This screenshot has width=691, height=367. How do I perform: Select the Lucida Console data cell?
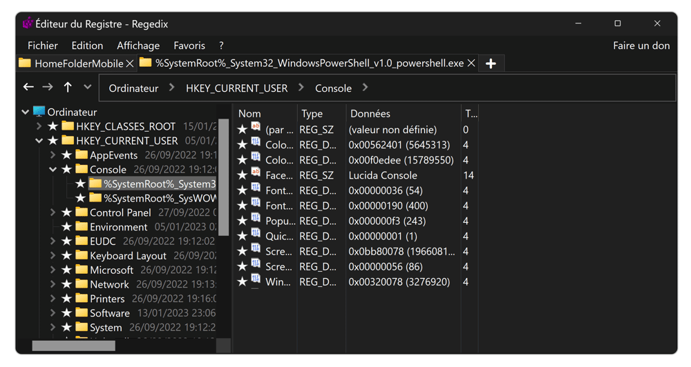click(x=383, y=175)
